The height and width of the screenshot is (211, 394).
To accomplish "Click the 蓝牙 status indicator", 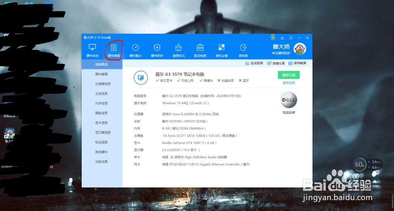I will (x=244, y=81).
